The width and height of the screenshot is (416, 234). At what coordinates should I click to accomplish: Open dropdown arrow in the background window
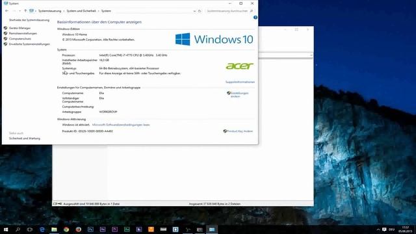tap(311, 55)
